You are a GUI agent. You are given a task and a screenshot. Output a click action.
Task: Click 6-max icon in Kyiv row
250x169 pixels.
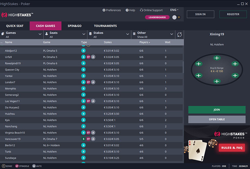(83, 120)
